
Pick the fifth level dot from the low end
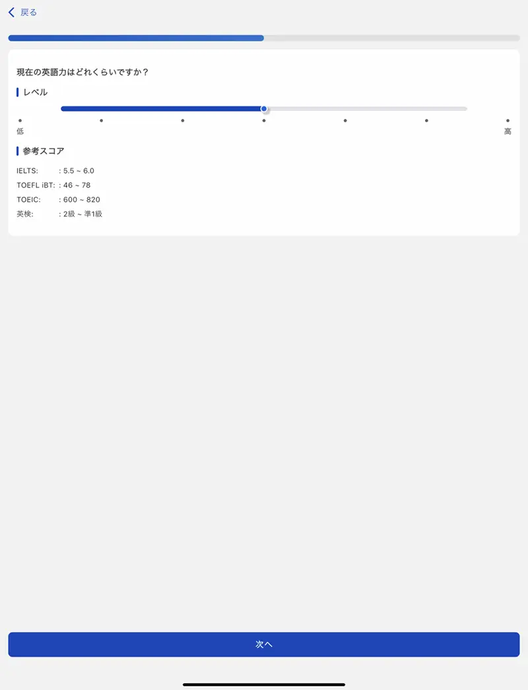click(x=345, y=120)
